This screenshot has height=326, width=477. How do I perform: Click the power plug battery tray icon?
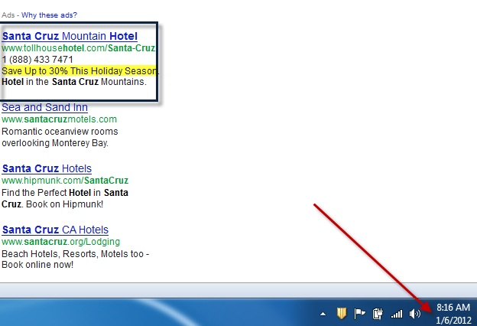click(378, 314)
